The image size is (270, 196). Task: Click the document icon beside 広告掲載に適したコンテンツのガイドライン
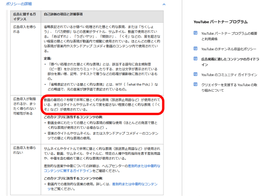(x=195, y=58)
